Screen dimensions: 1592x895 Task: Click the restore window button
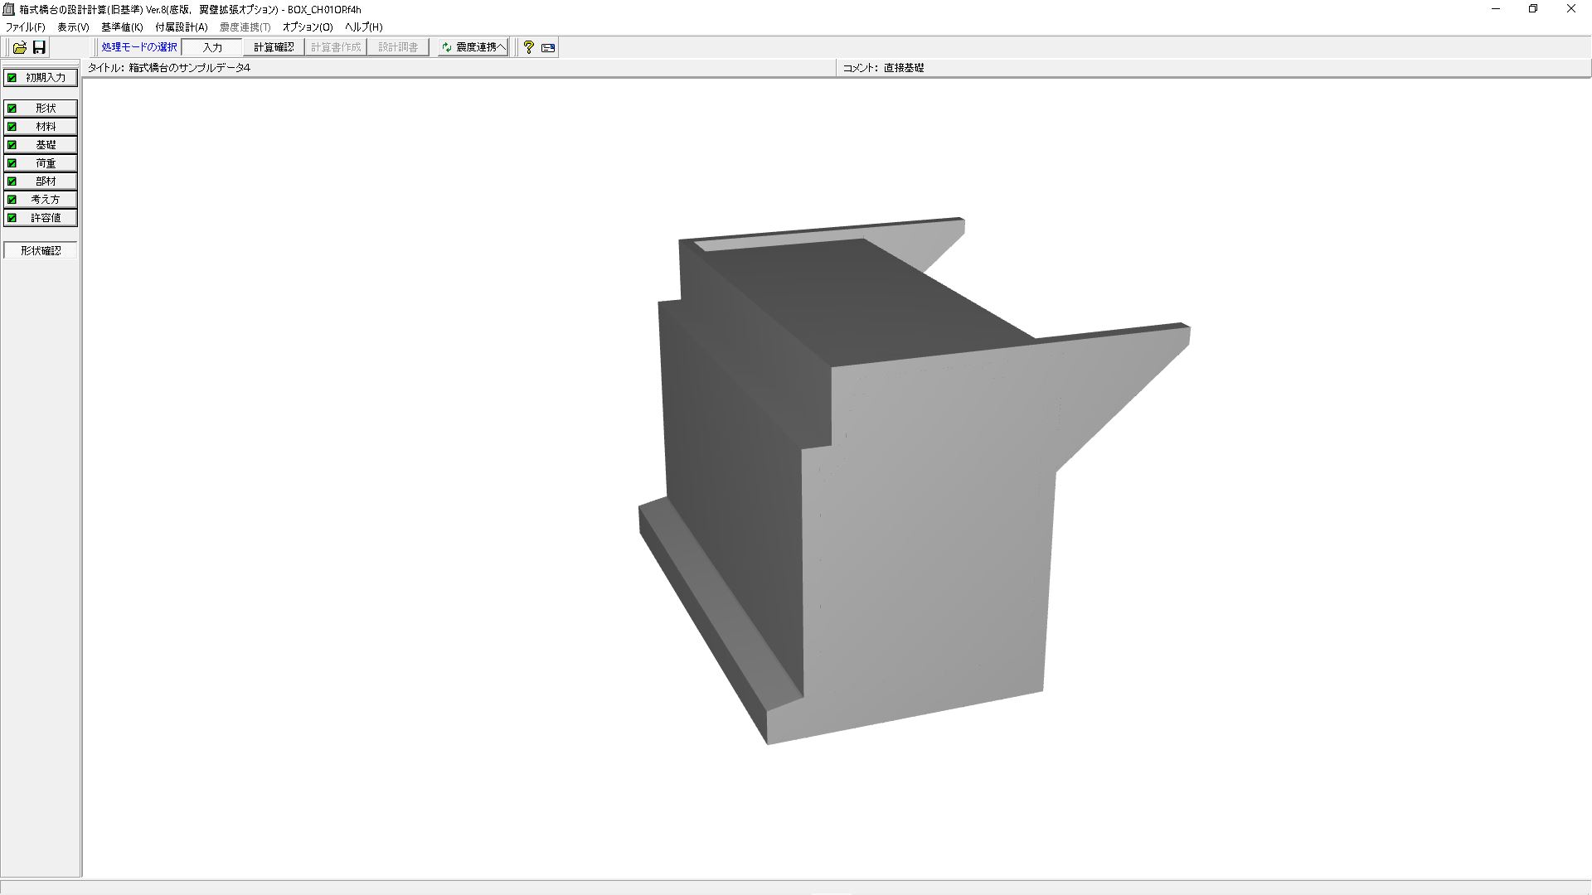point(1532,9)
